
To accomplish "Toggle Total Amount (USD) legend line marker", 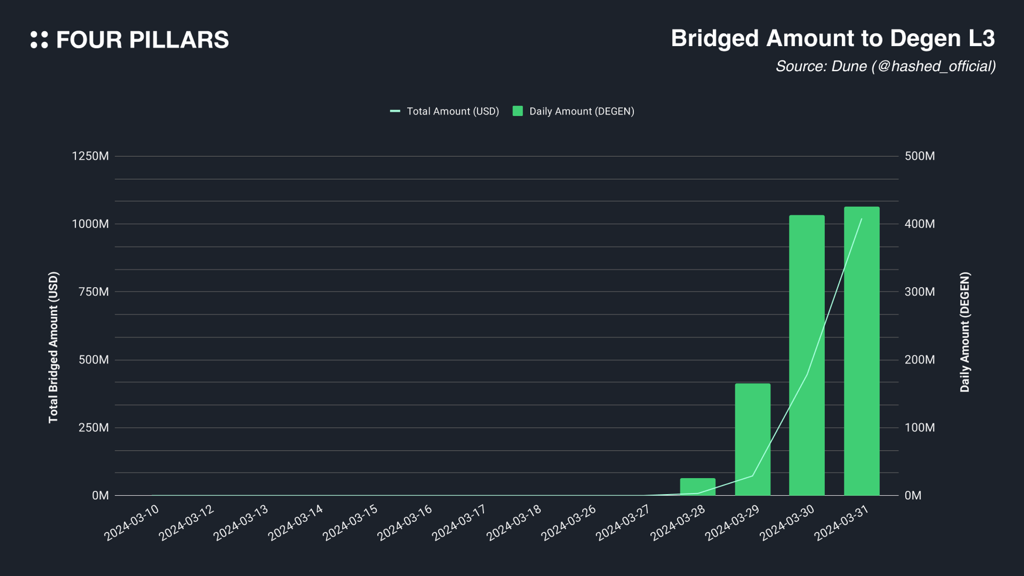I will point(395,111).
